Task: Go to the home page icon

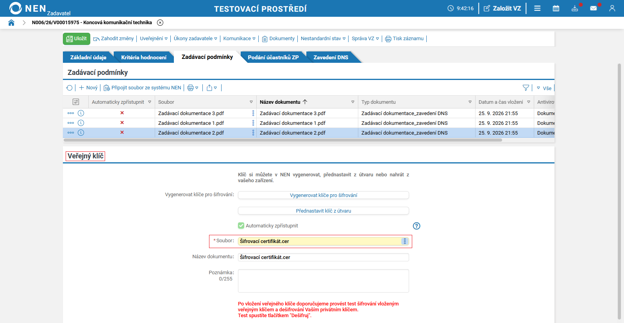Action: pyautogui.click(x=11, y=23)
